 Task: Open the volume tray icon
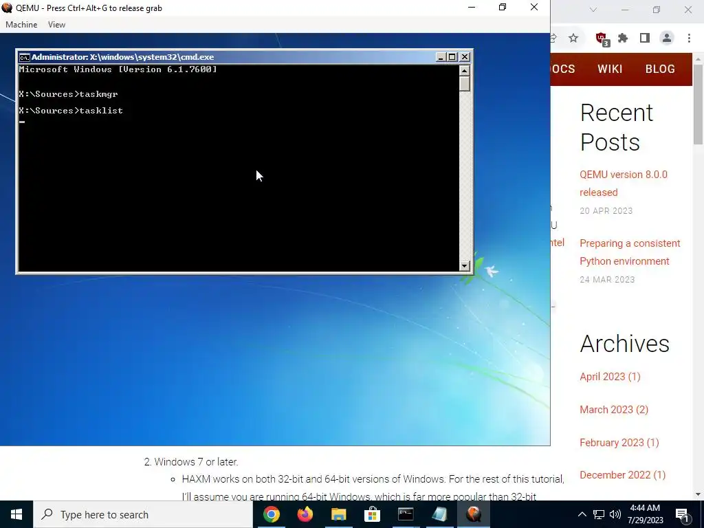615,514
